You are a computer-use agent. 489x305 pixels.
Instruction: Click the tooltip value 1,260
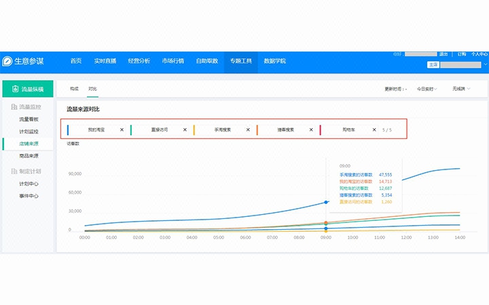point(386,202)
